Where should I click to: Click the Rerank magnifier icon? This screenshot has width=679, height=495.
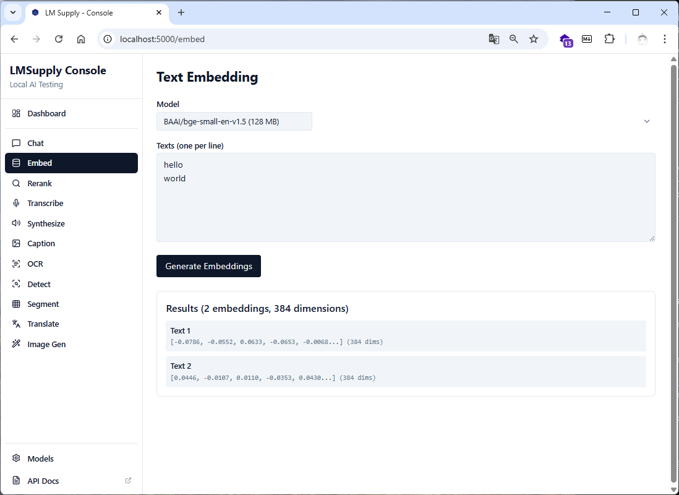pyautogui.click(x=16, y=183)
